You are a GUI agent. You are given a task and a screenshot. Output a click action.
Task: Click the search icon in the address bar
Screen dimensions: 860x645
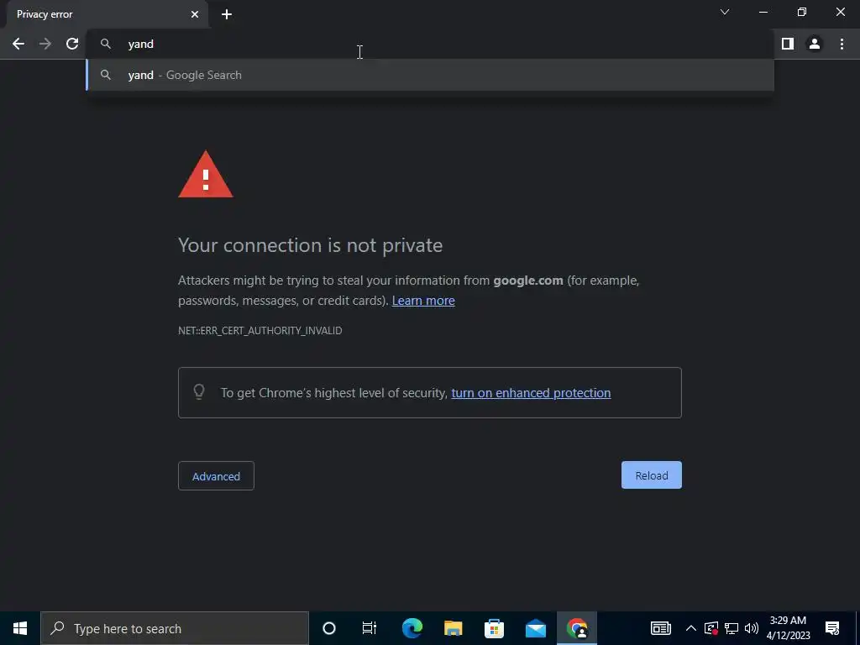click(x=106, y=44)
